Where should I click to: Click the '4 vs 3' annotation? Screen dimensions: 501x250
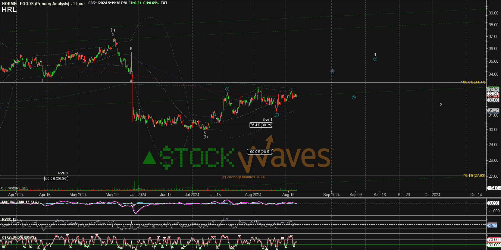63,173
